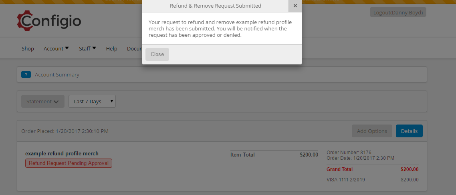The height and width of the screenshot is (195, 456).
Task: Expand the Account menu arrow
Action: pos(67,48)
